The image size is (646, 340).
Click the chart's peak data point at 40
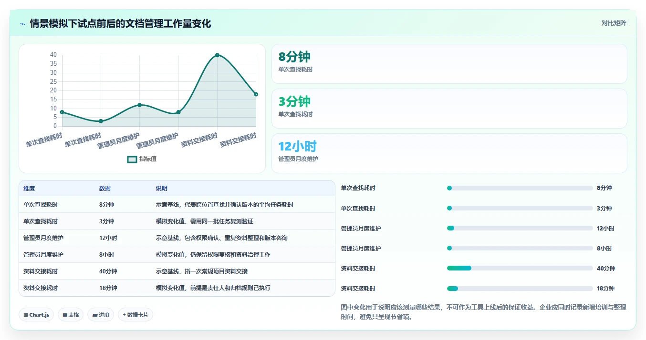pos(217,55)
